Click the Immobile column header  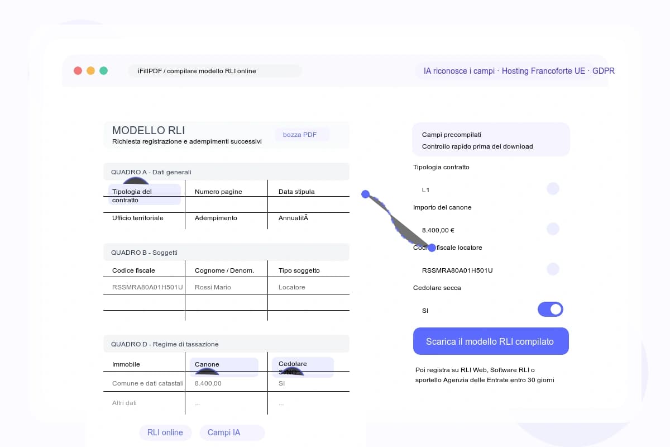(126, 364)
